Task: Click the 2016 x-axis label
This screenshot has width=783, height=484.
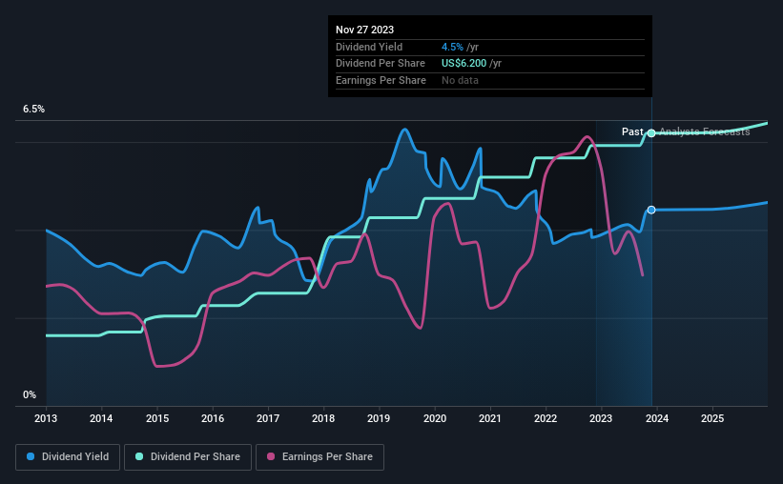Action: [213, 418]
